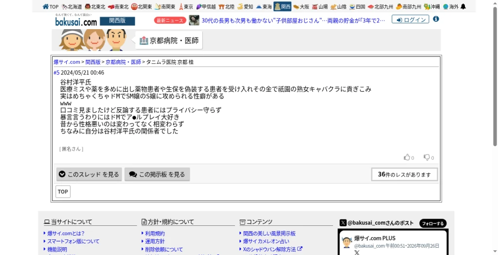Image resolution: width=498 pixels, height=255 pixels.
Task: Open 関西の美しい風景掲示板 link
Action: point(269,234)
